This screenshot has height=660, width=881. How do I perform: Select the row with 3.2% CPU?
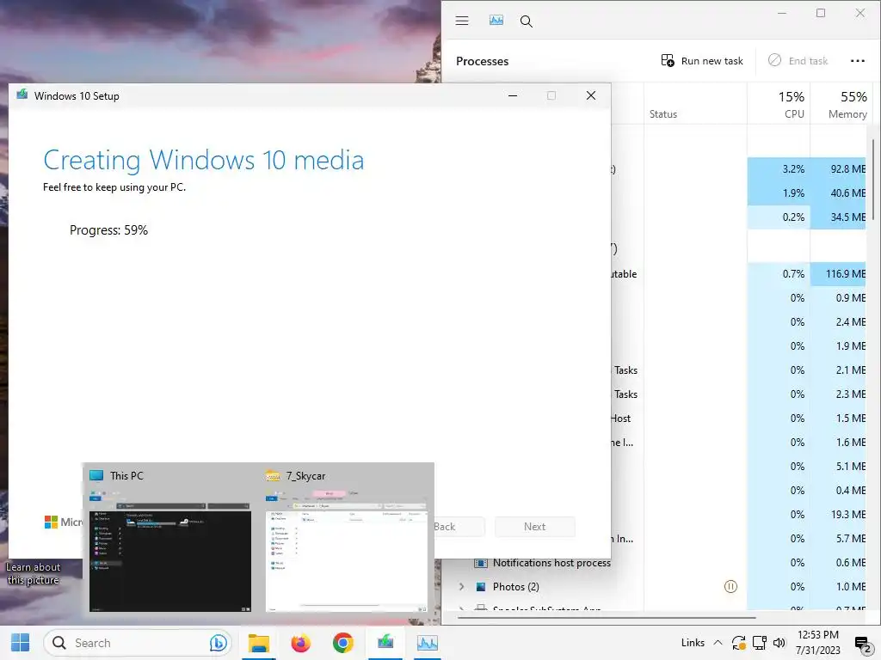point(739,169)
